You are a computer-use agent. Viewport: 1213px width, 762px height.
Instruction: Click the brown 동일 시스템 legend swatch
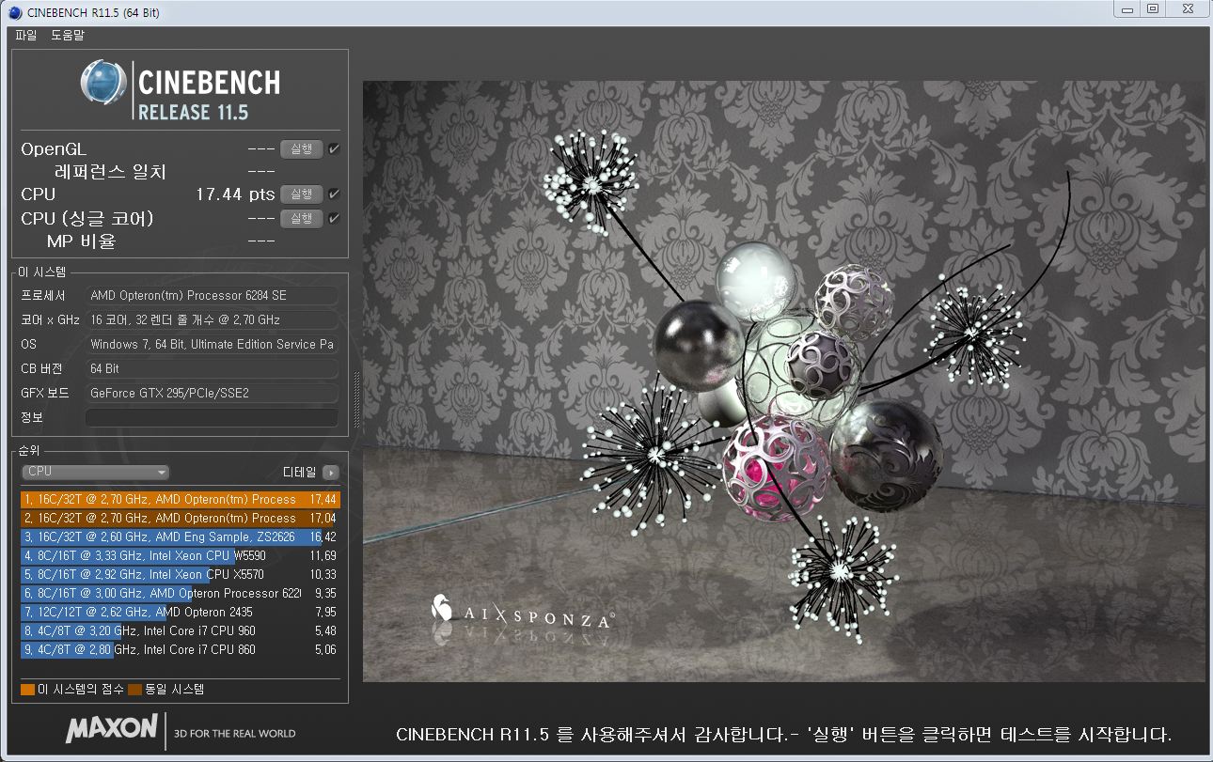pos(134,690)
